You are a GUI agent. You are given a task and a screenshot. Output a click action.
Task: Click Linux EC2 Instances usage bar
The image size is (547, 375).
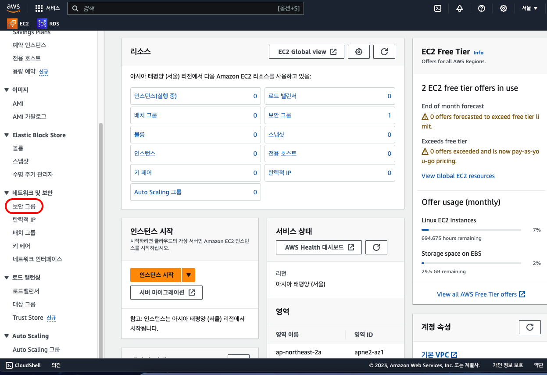click(x=471, y=229)
